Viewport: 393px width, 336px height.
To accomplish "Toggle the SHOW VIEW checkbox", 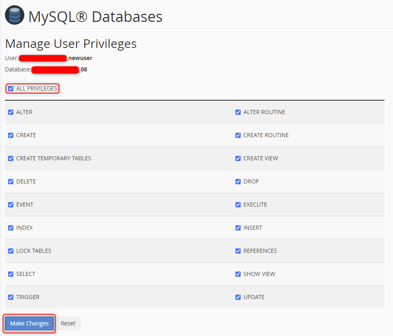I will point(238,274).
